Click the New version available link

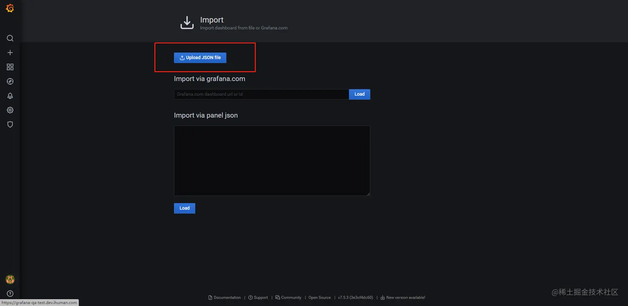403,297
